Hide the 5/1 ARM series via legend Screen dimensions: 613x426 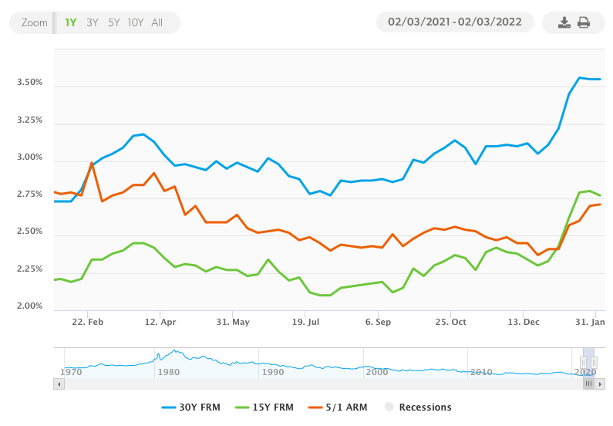tap(339, 407)
